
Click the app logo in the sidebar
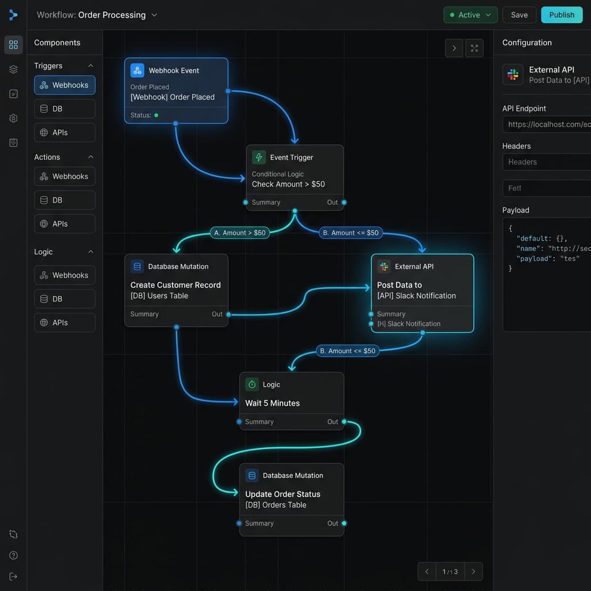click(13, 14)
